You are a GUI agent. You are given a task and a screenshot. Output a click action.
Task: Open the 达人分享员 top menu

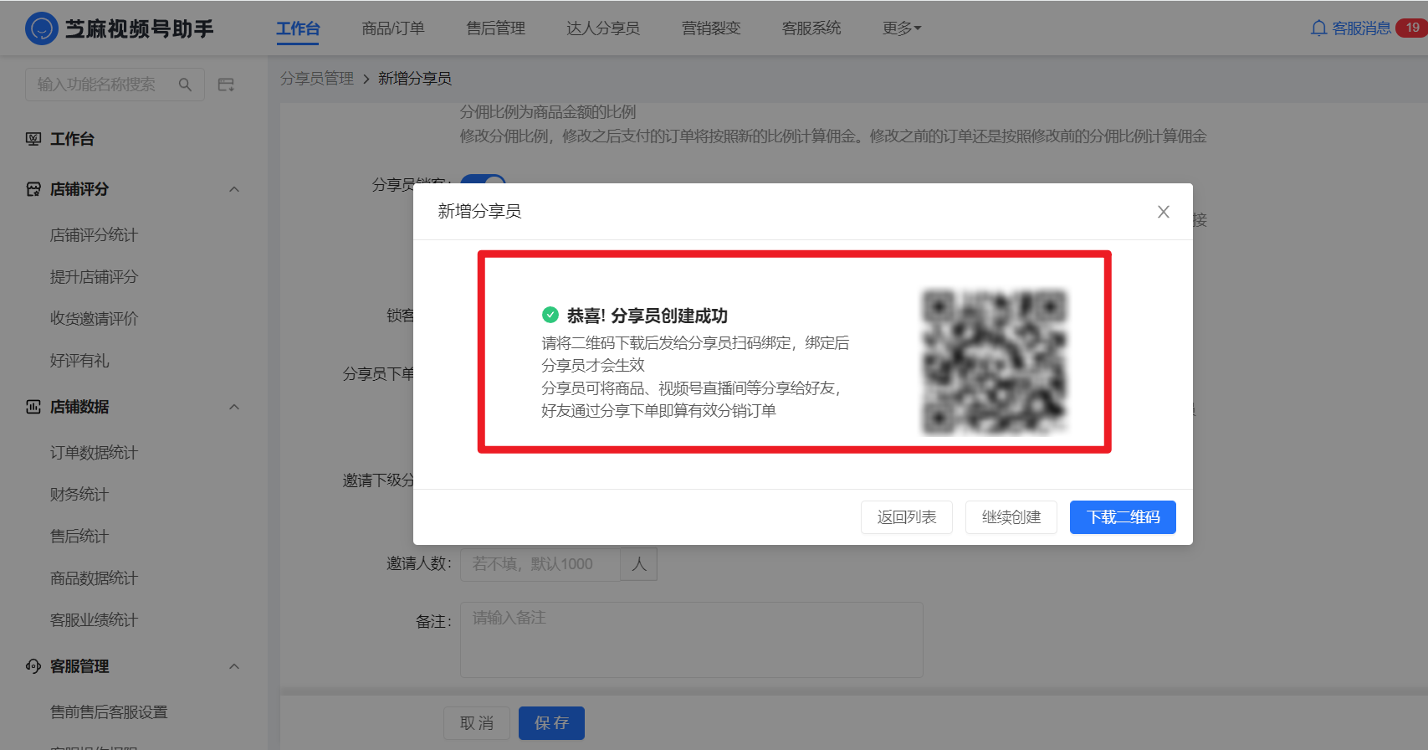point(602,28)
